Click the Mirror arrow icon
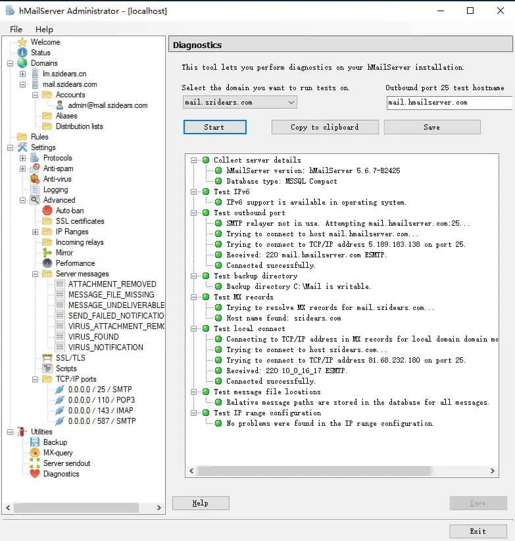 tap(47, 253)
